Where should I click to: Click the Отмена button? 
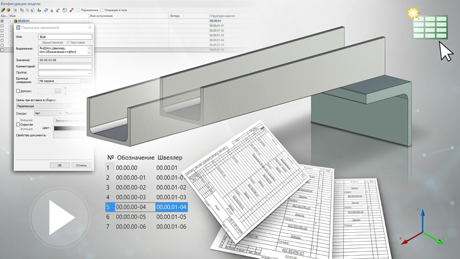(81, 166)
